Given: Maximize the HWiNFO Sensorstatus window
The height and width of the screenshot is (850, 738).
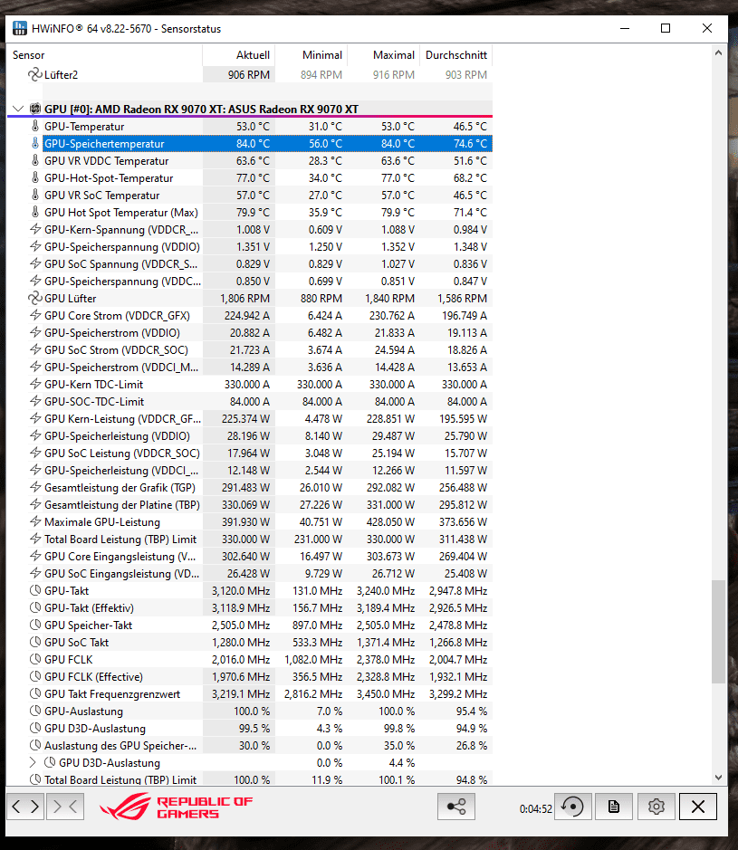Looking at the screenshot, I should [666, 28].
